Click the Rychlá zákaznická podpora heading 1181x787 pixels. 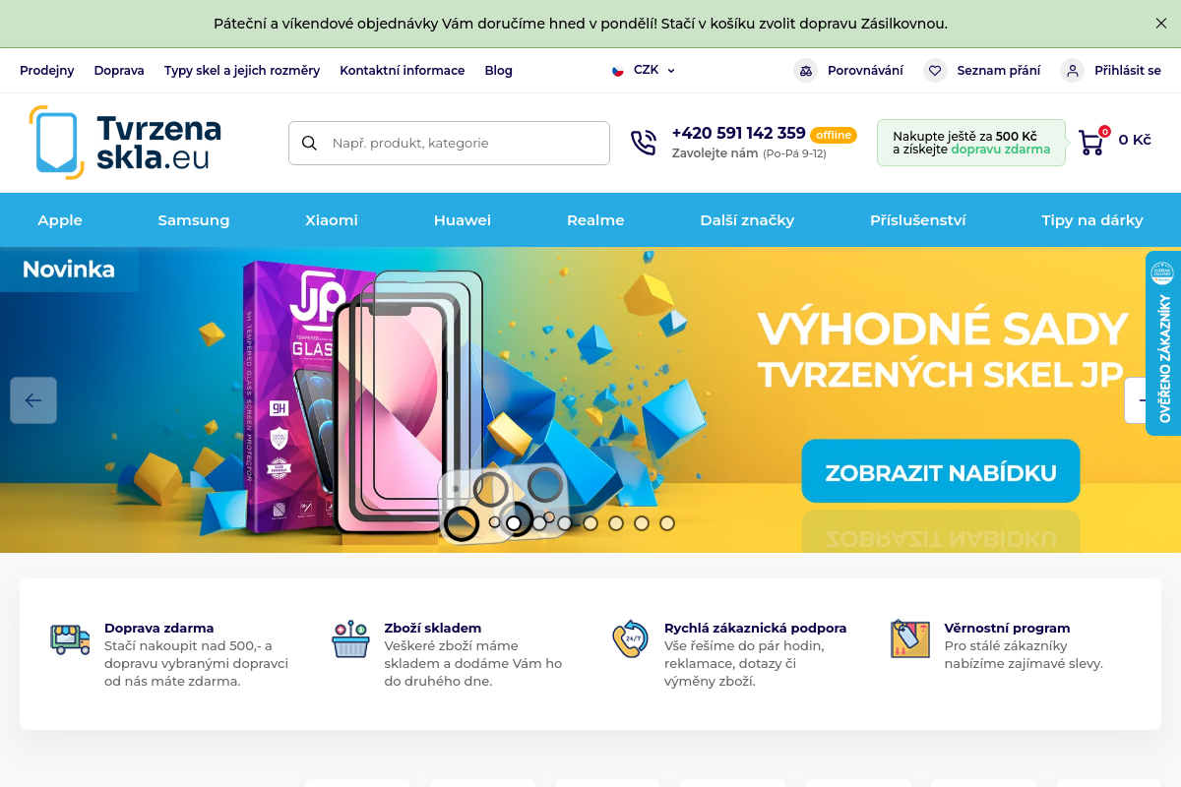tap(756, 628)
